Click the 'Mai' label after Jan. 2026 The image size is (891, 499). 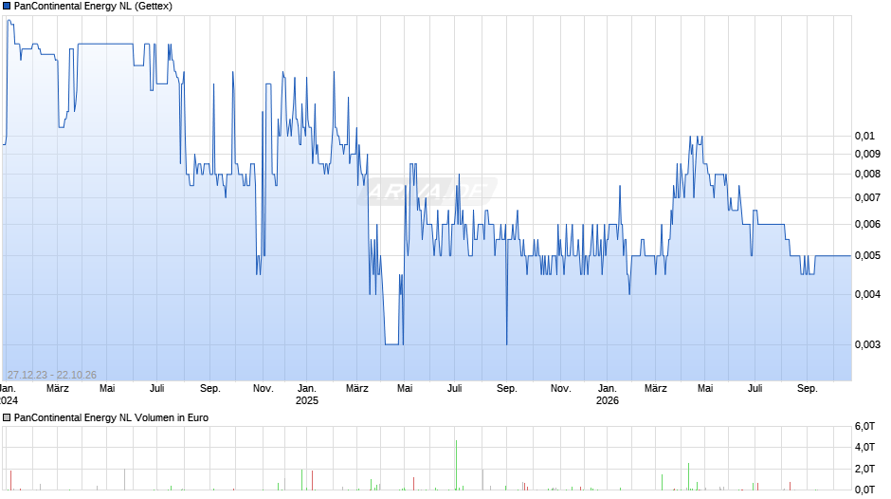click(705, 389)
